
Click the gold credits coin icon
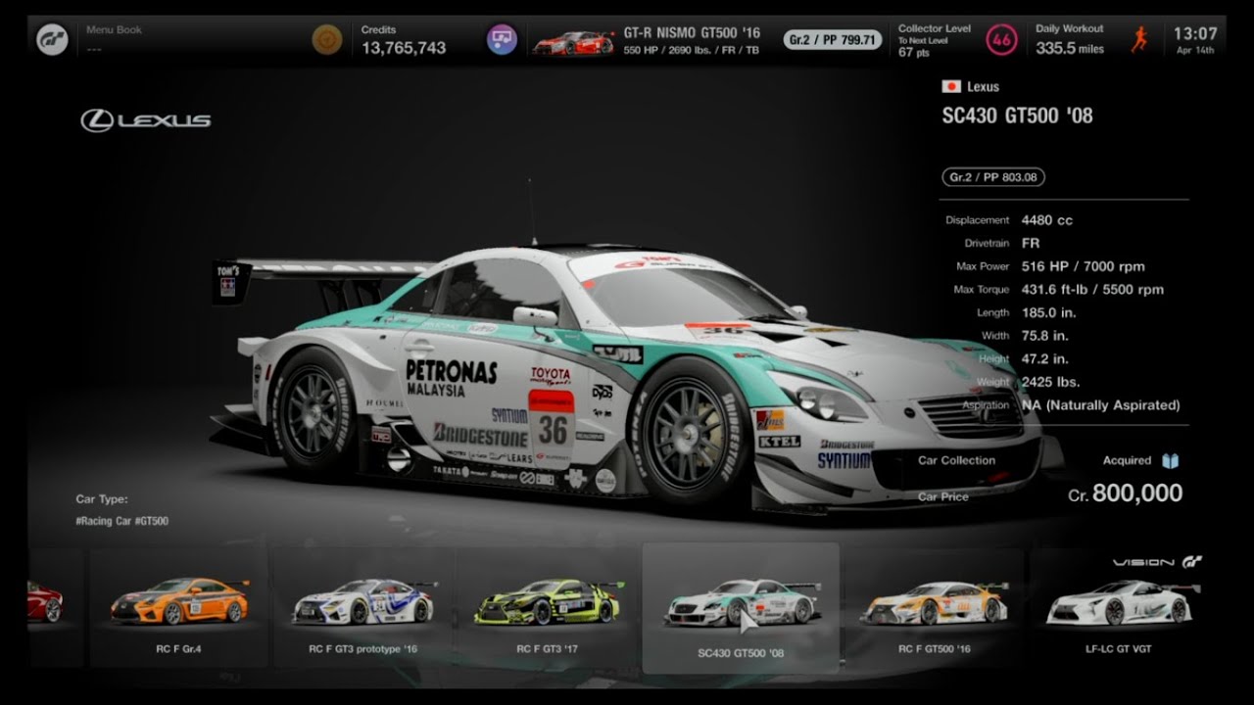pos(327,39)
